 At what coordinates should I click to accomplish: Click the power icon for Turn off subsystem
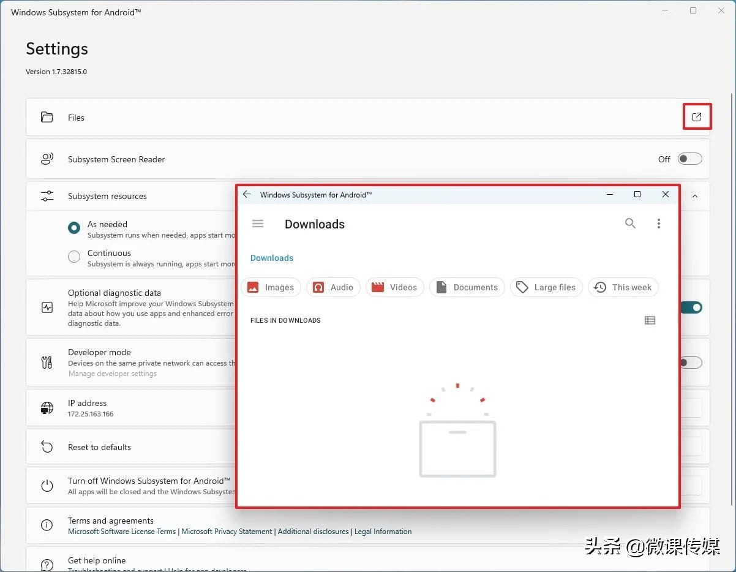(47, 486)
